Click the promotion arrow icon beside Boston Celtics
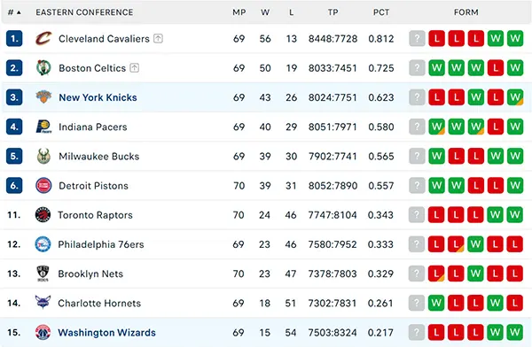Image resolution: width=532 pixels, height=347 pixels. pos(135,68)
